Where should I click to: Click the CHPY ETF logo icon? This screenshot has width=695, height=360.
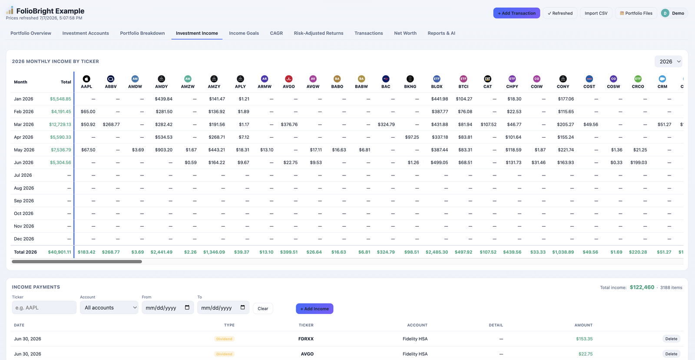[x=512, y=79]
